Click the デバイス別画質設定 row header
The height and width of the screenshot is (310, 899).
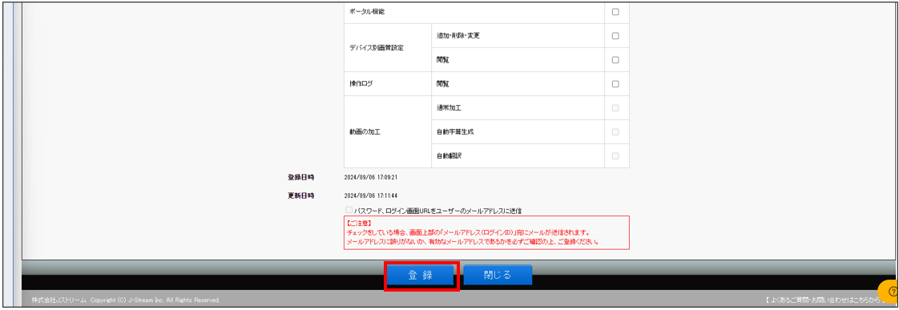pyautogui.click(x=376, y=47)
